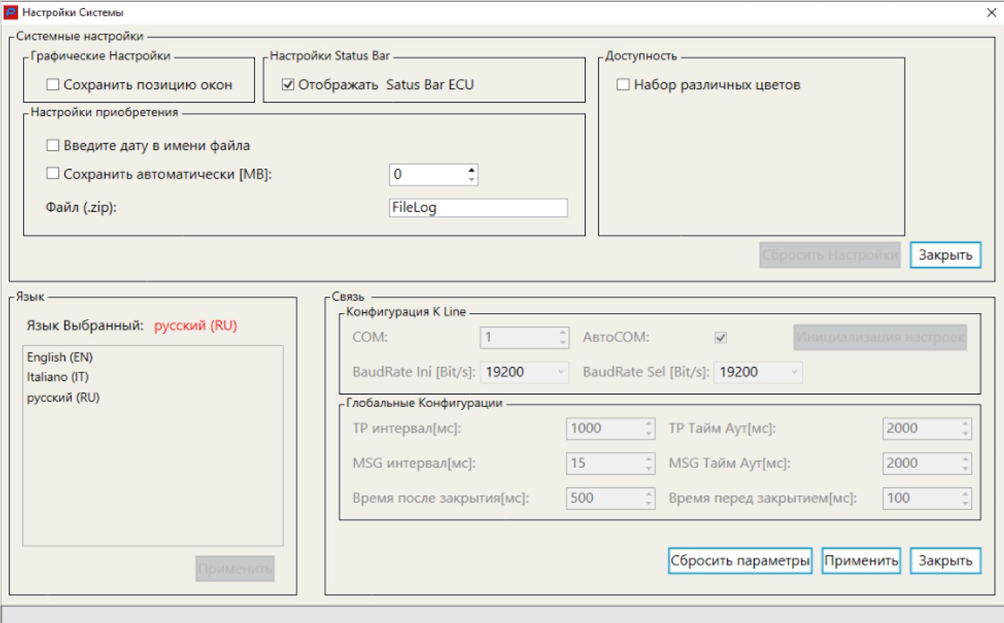The width and height of the screenshot is (1004, 623).
Task: Select Italiano (IT) in language list
Action: (x=58, y=377)
